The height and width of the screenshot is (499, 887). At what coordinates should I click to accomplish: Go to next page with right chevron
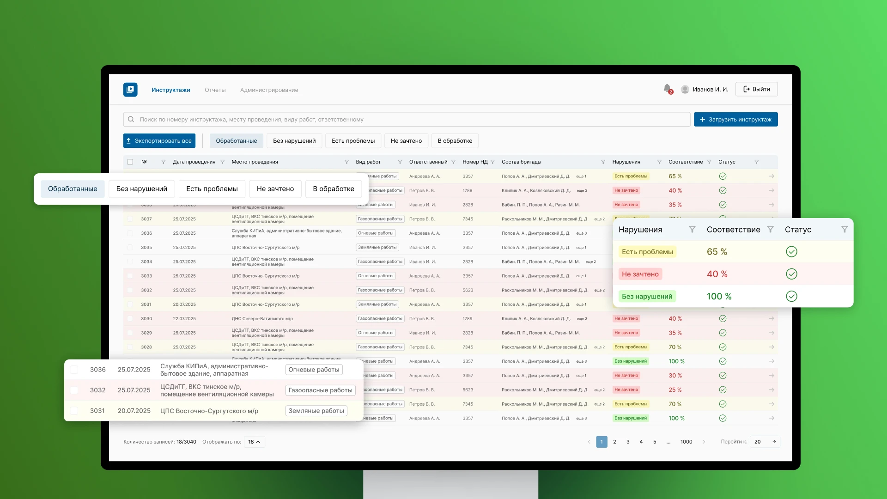point(704,442)
